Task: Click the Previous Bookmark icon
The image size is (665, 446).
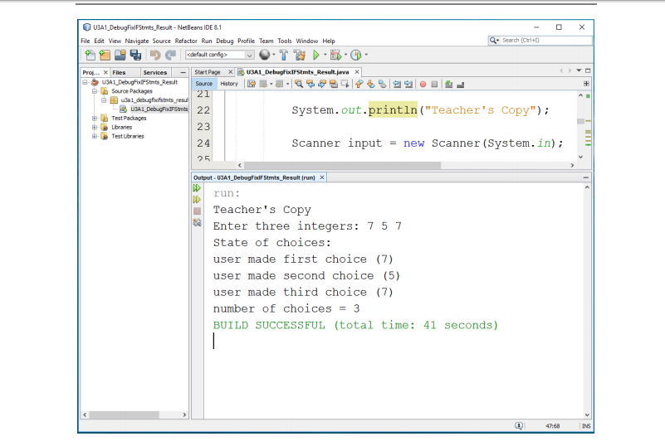Action: (x=359, y=84)
